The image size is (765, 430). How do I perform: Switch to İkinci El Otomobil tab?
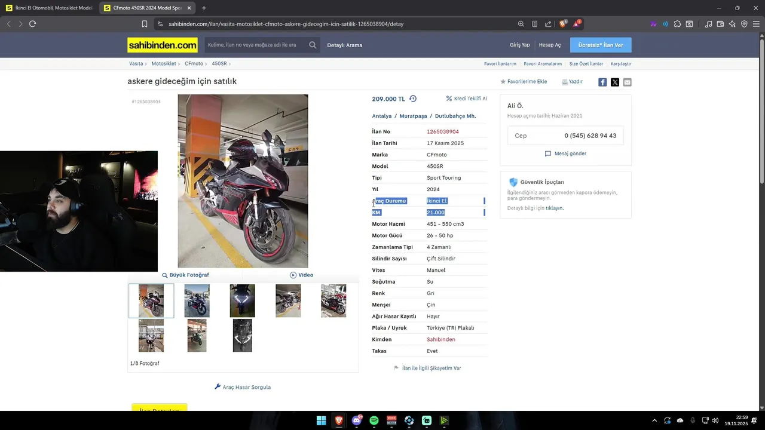tap(49, 8)
